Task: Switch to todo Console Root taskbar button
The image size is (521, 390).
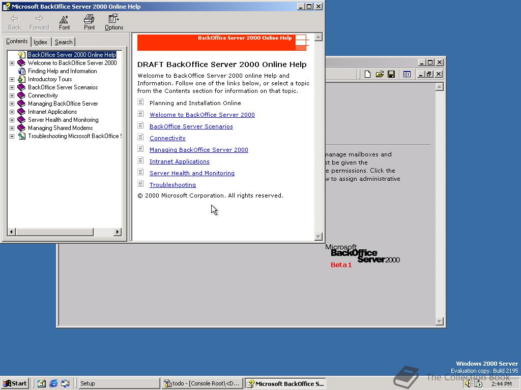Action: pos(202,384)
